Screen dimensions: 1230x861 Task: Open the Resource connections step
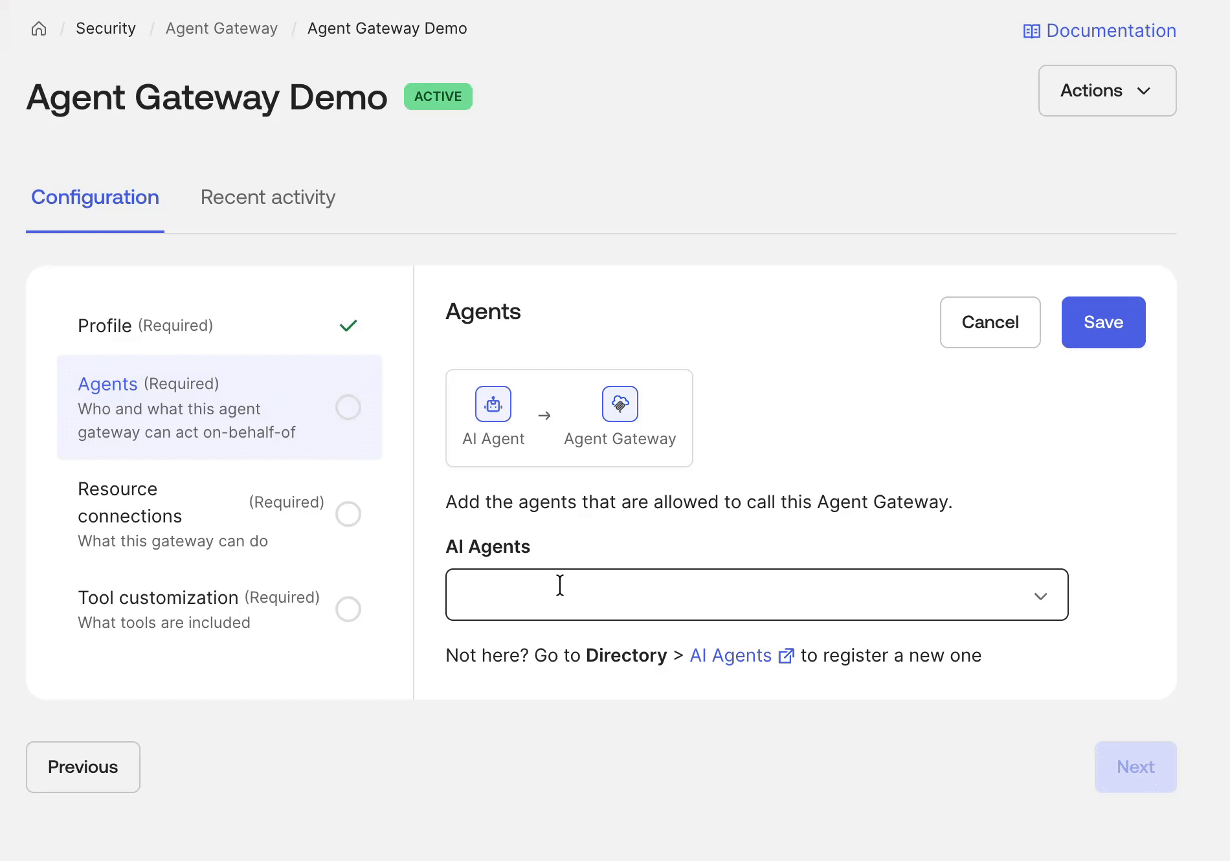point(219,514)
